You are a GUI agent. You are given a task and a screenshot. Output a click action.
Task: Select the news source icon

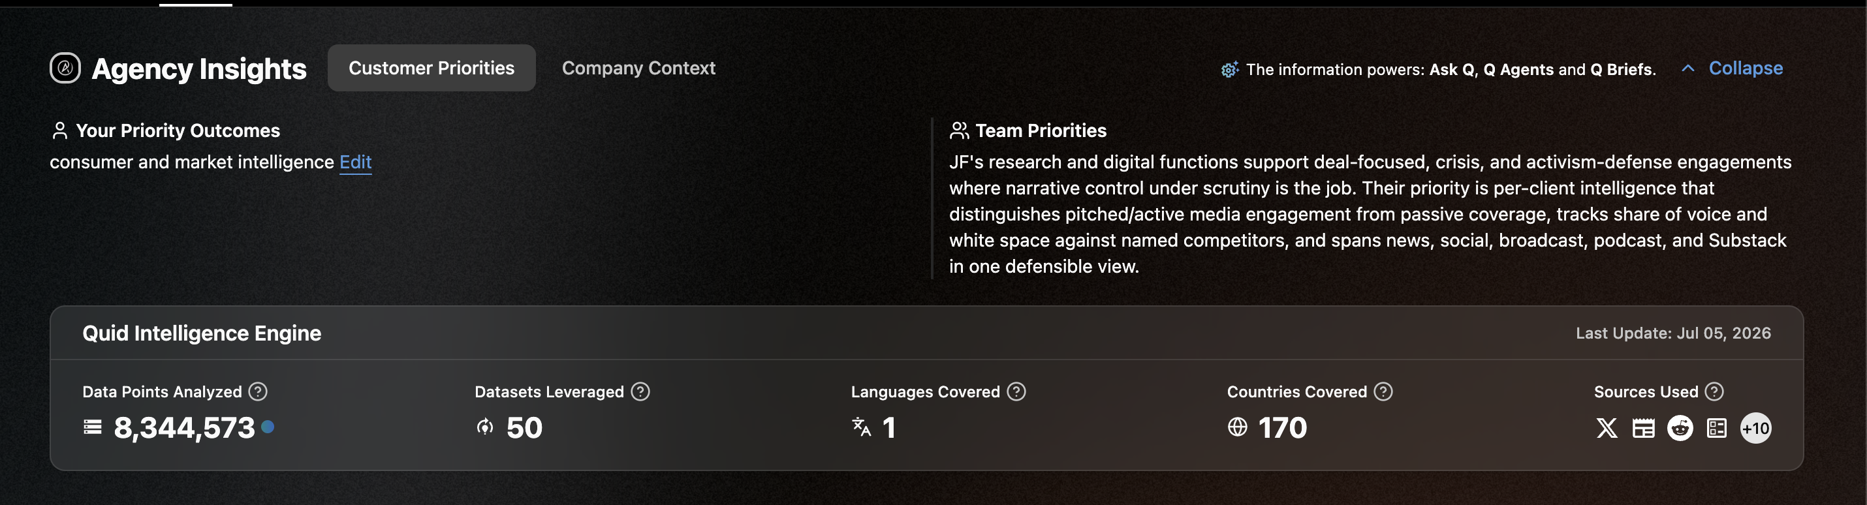click(1643, 428)
